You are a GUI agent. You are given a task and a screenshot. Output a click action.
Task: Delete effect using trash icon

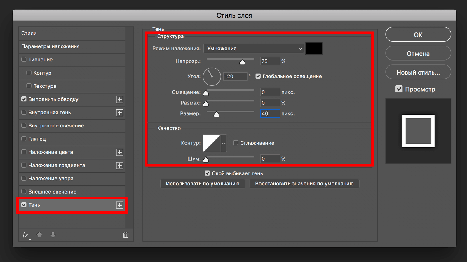coord(126,235)
